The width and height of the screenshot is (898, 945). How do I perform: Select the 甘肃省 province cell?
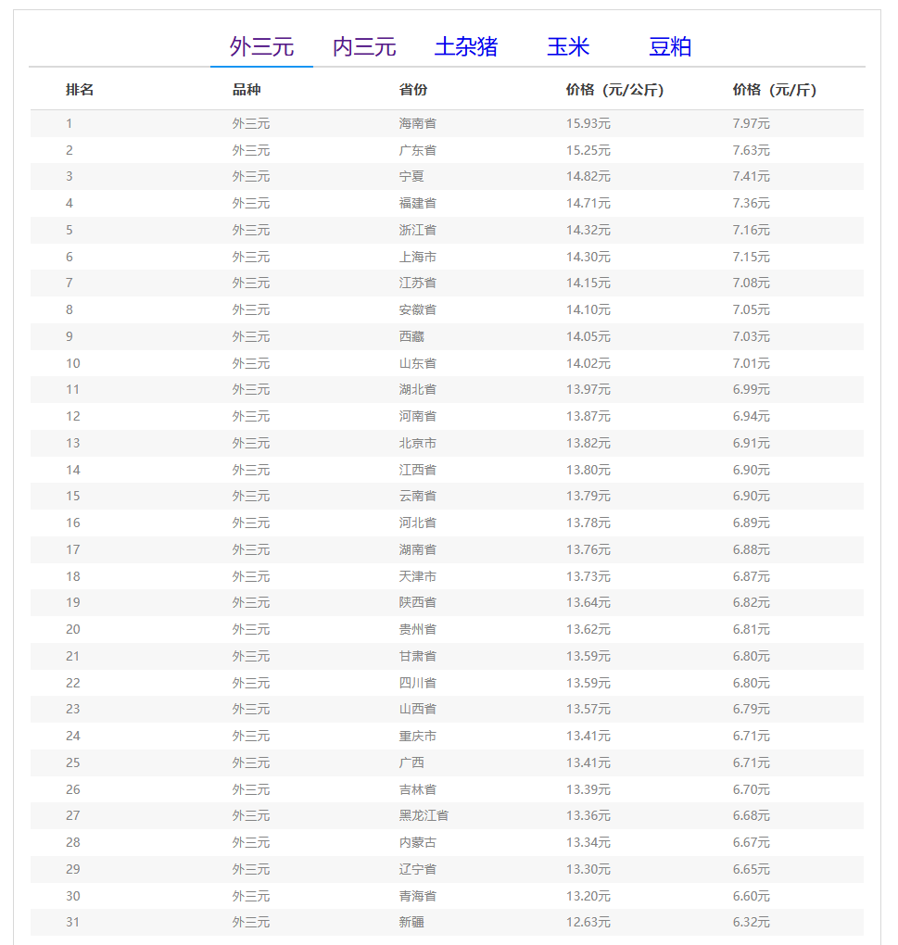click(x=417, y=656)
